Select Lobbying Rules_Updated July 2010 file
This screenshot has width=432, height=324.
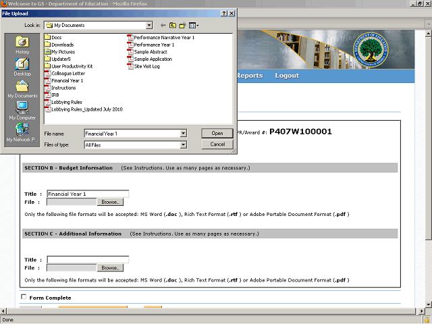[84, 109]
